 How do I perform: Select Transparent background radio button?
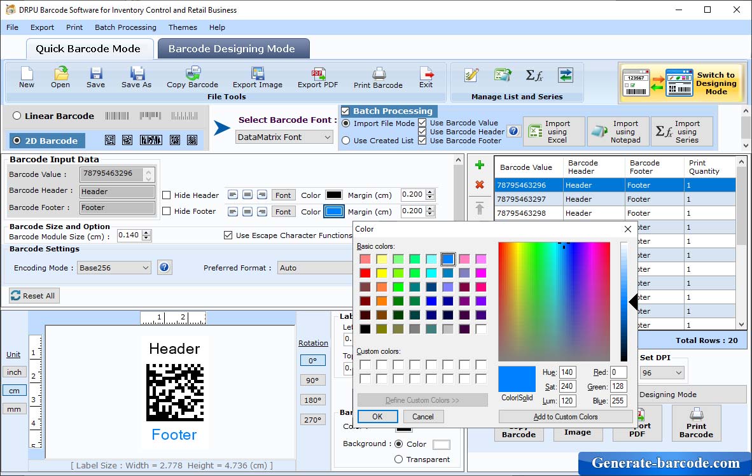click(x=398, y=459)
